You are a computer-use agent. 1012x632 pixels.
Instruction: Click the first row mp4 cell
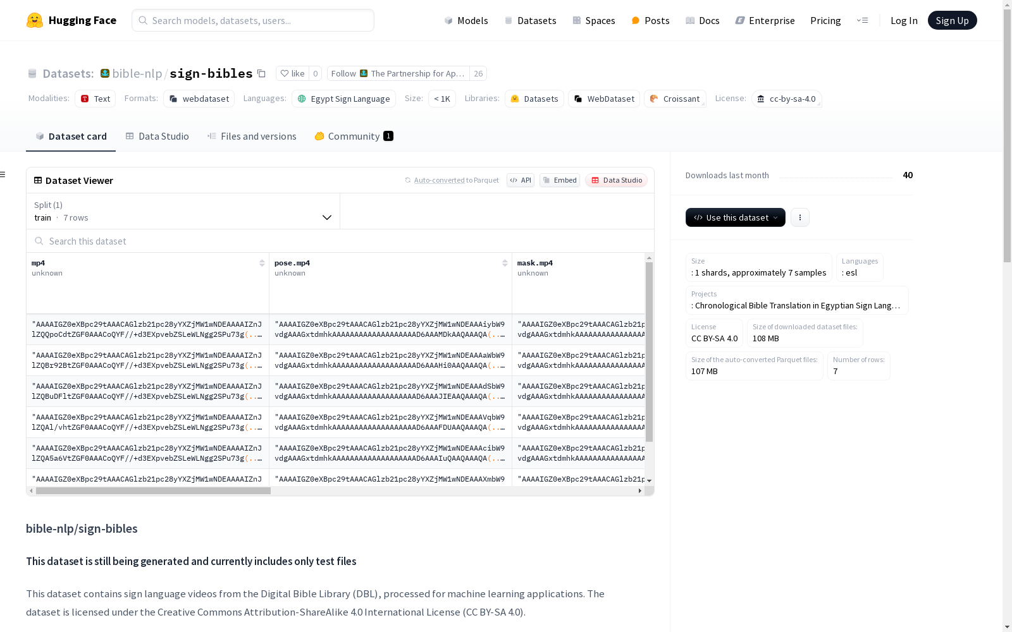[147, 329]
